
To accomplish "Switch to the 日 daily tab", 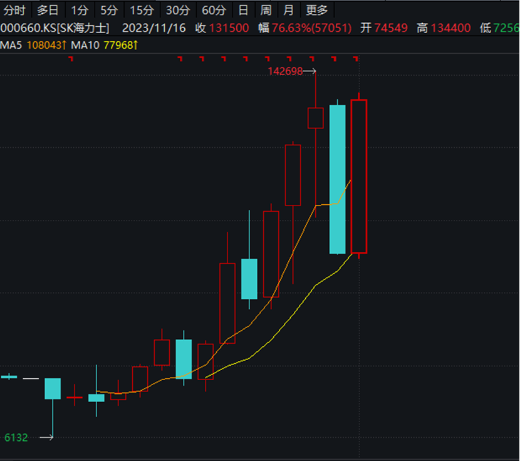I will pyautogui.click(x=244, y=10).
